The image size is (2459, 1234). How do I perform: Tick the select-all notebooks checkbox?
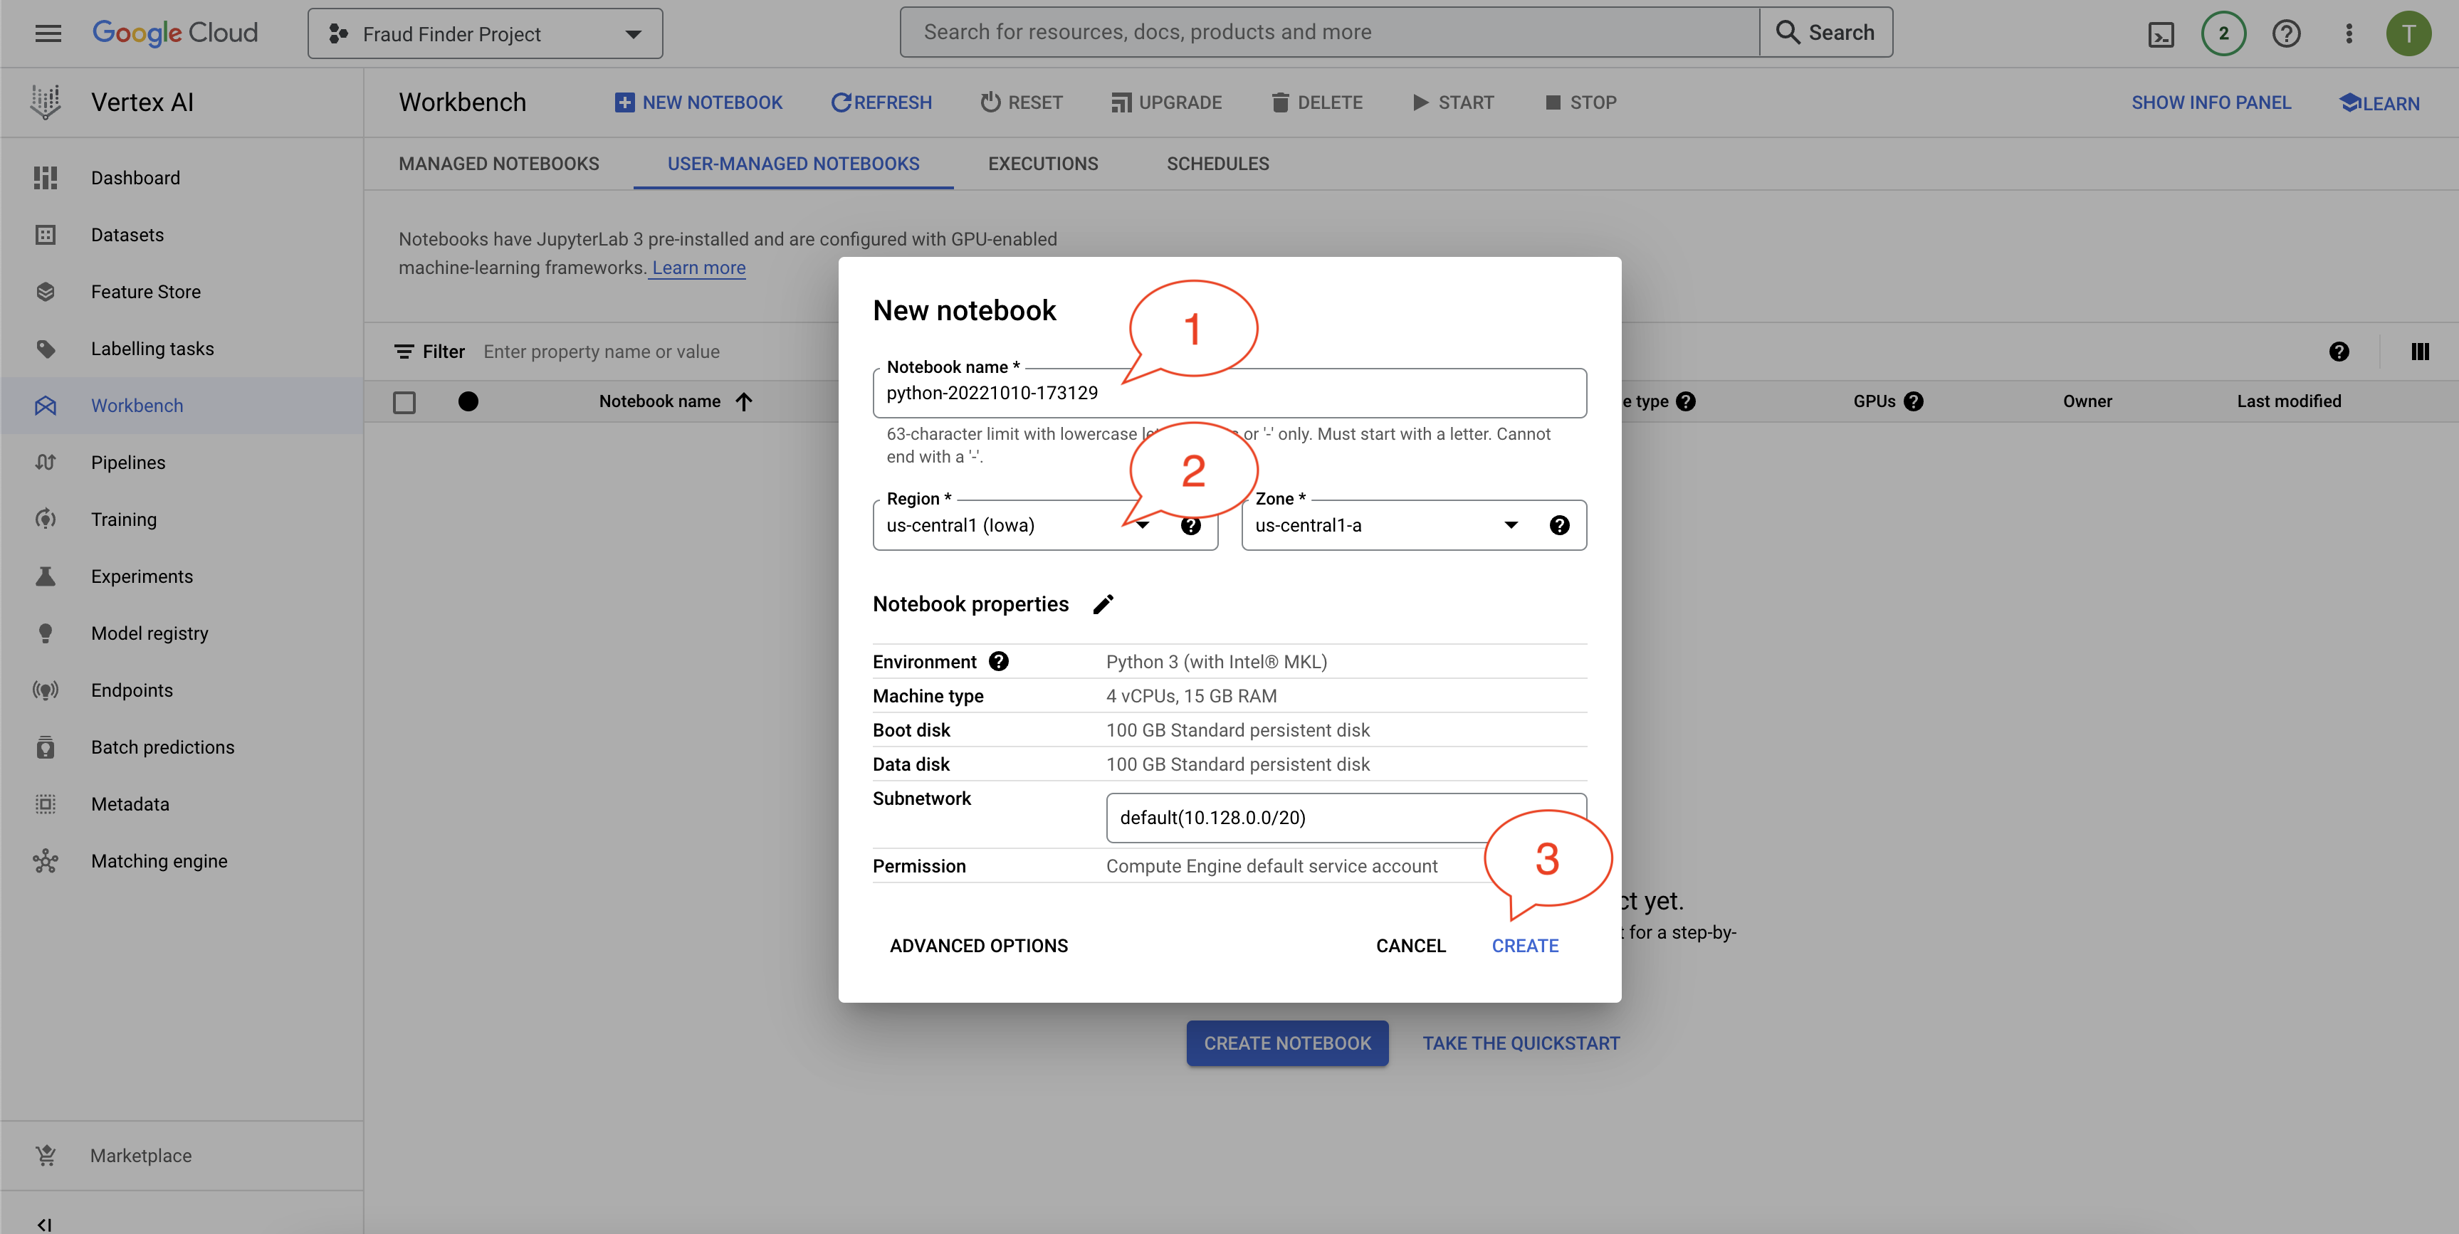click(x=404, y=402)
